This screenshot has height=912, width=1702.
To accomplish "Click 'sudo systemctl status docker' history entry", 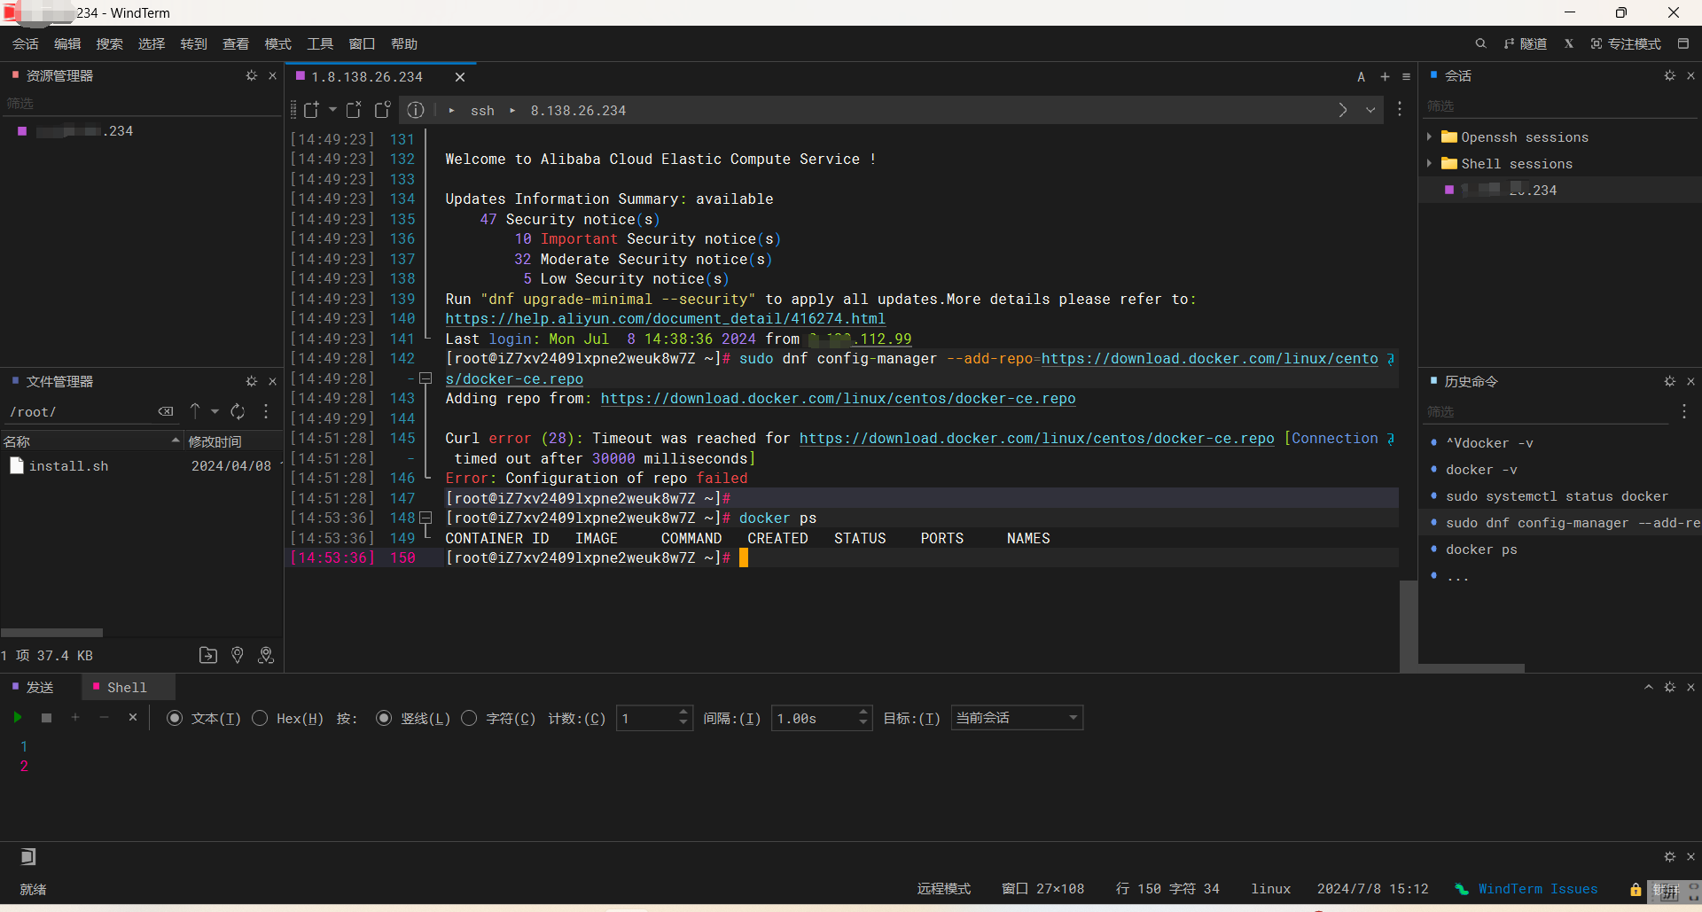I will [x=1557, y=496].
